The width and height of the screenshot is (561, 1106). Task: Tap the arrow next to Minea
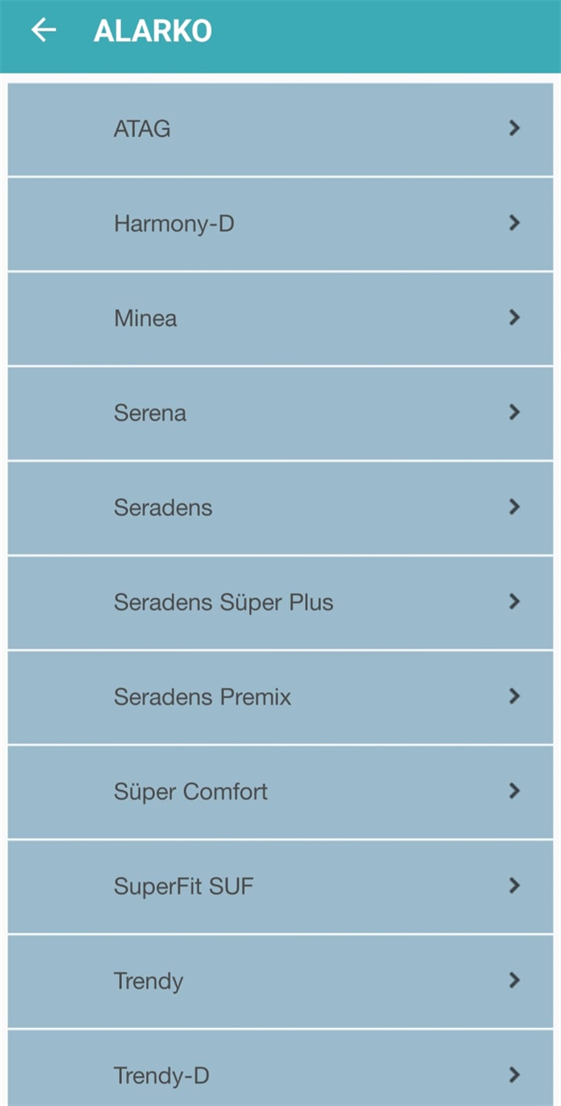515,318
